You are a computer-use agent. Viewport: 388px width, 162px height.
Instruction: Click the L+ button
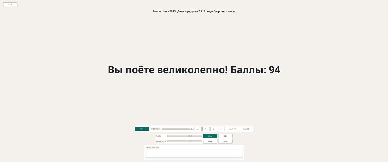coord(221,129)
